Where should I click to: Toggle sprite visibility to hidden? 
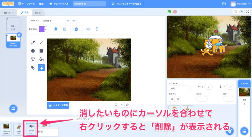click(178, 98)
